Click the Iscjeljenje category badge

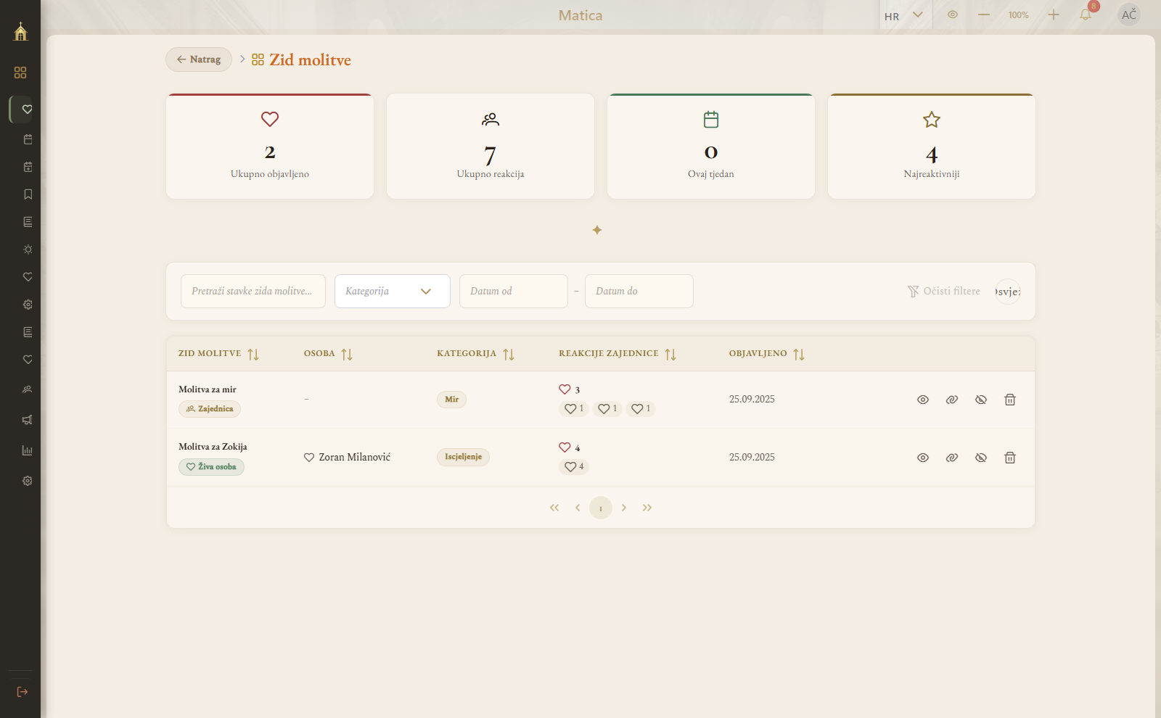tap(463, 457)
